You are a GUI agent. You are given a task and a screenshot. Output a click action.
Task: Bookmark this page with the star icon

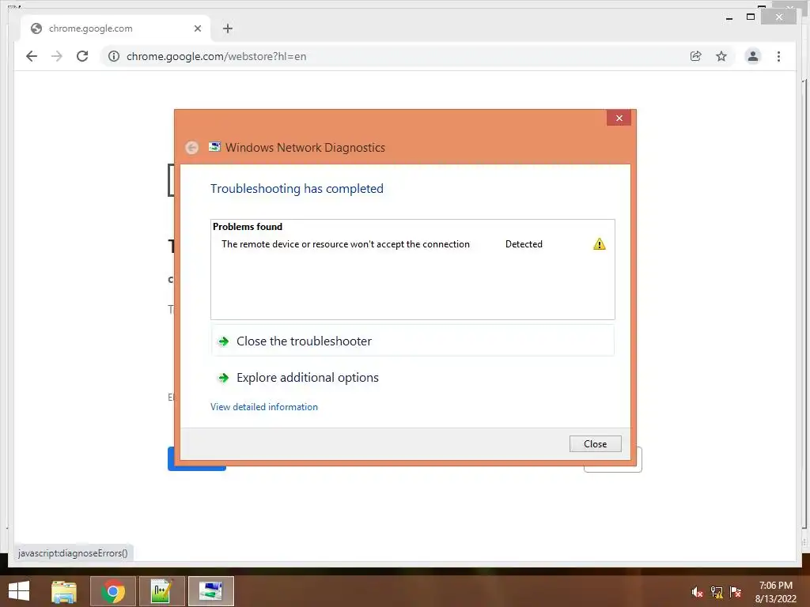(721, 56)
